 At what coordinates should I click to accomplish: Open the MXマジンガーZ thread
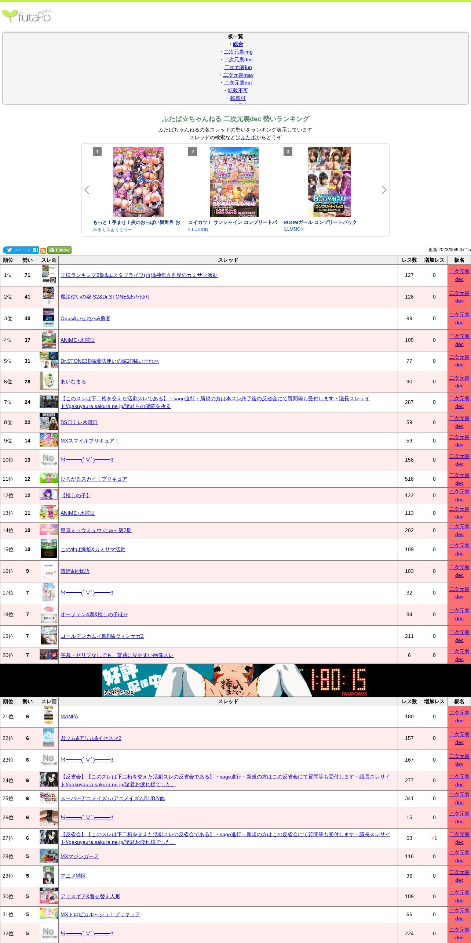pos(80,856)
